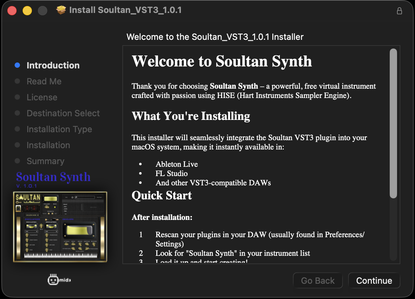Viewport: 415px width, 299px height.
Task: Click the "After installation:" text
Action: (x=162, y=217)
